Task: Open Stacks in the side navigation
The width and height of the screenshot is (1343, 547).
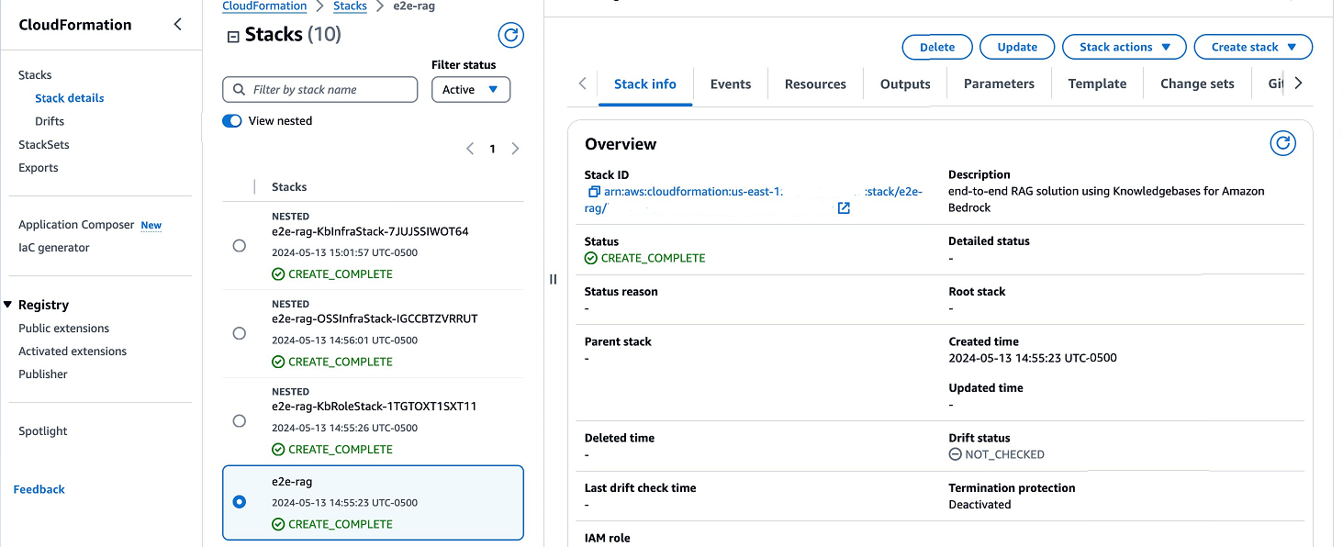Action: point(35,75)
